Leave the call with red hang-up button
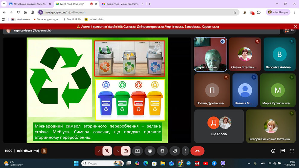299x168 pixels. coord(197,151)
